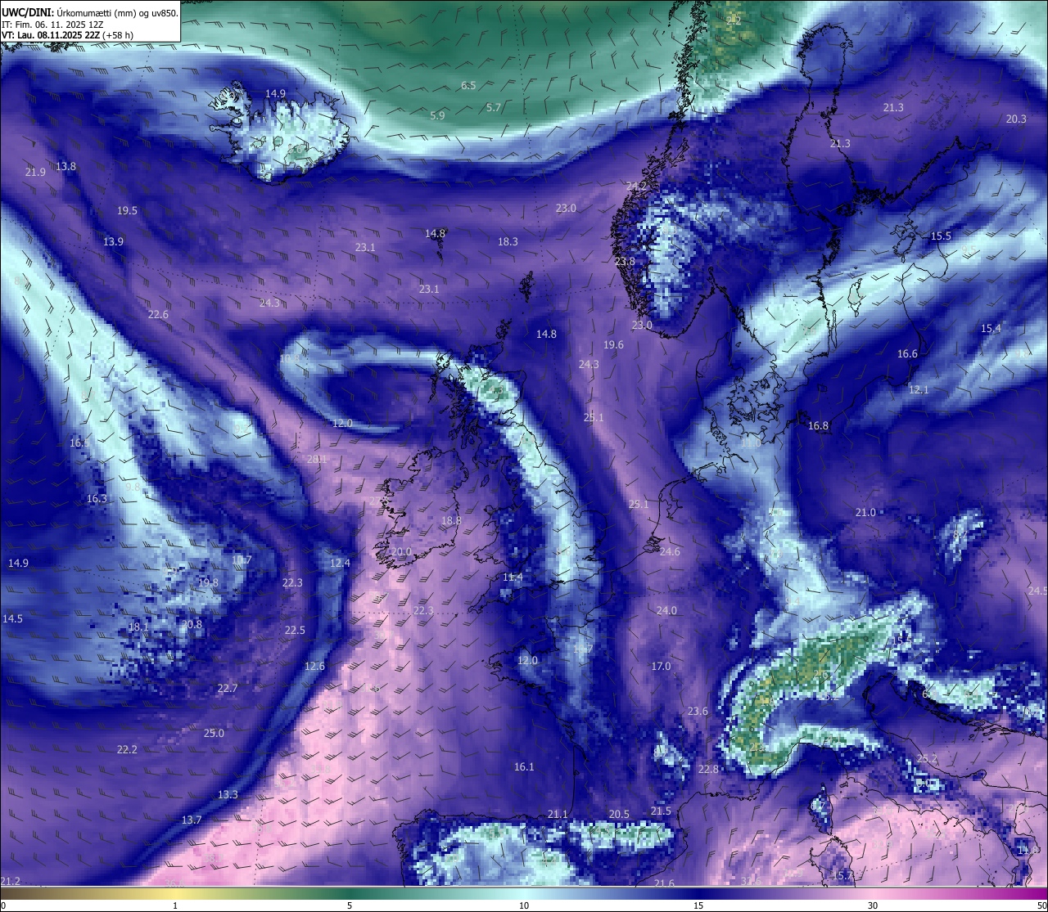Click the 19.6 value over the North Sea
The height and width of the screenshot is (912, 1048).
point(613,345)
